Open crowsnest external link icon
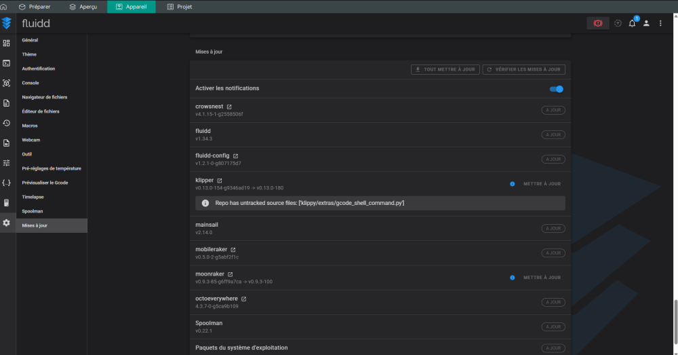678x355 pixels. 229,107
